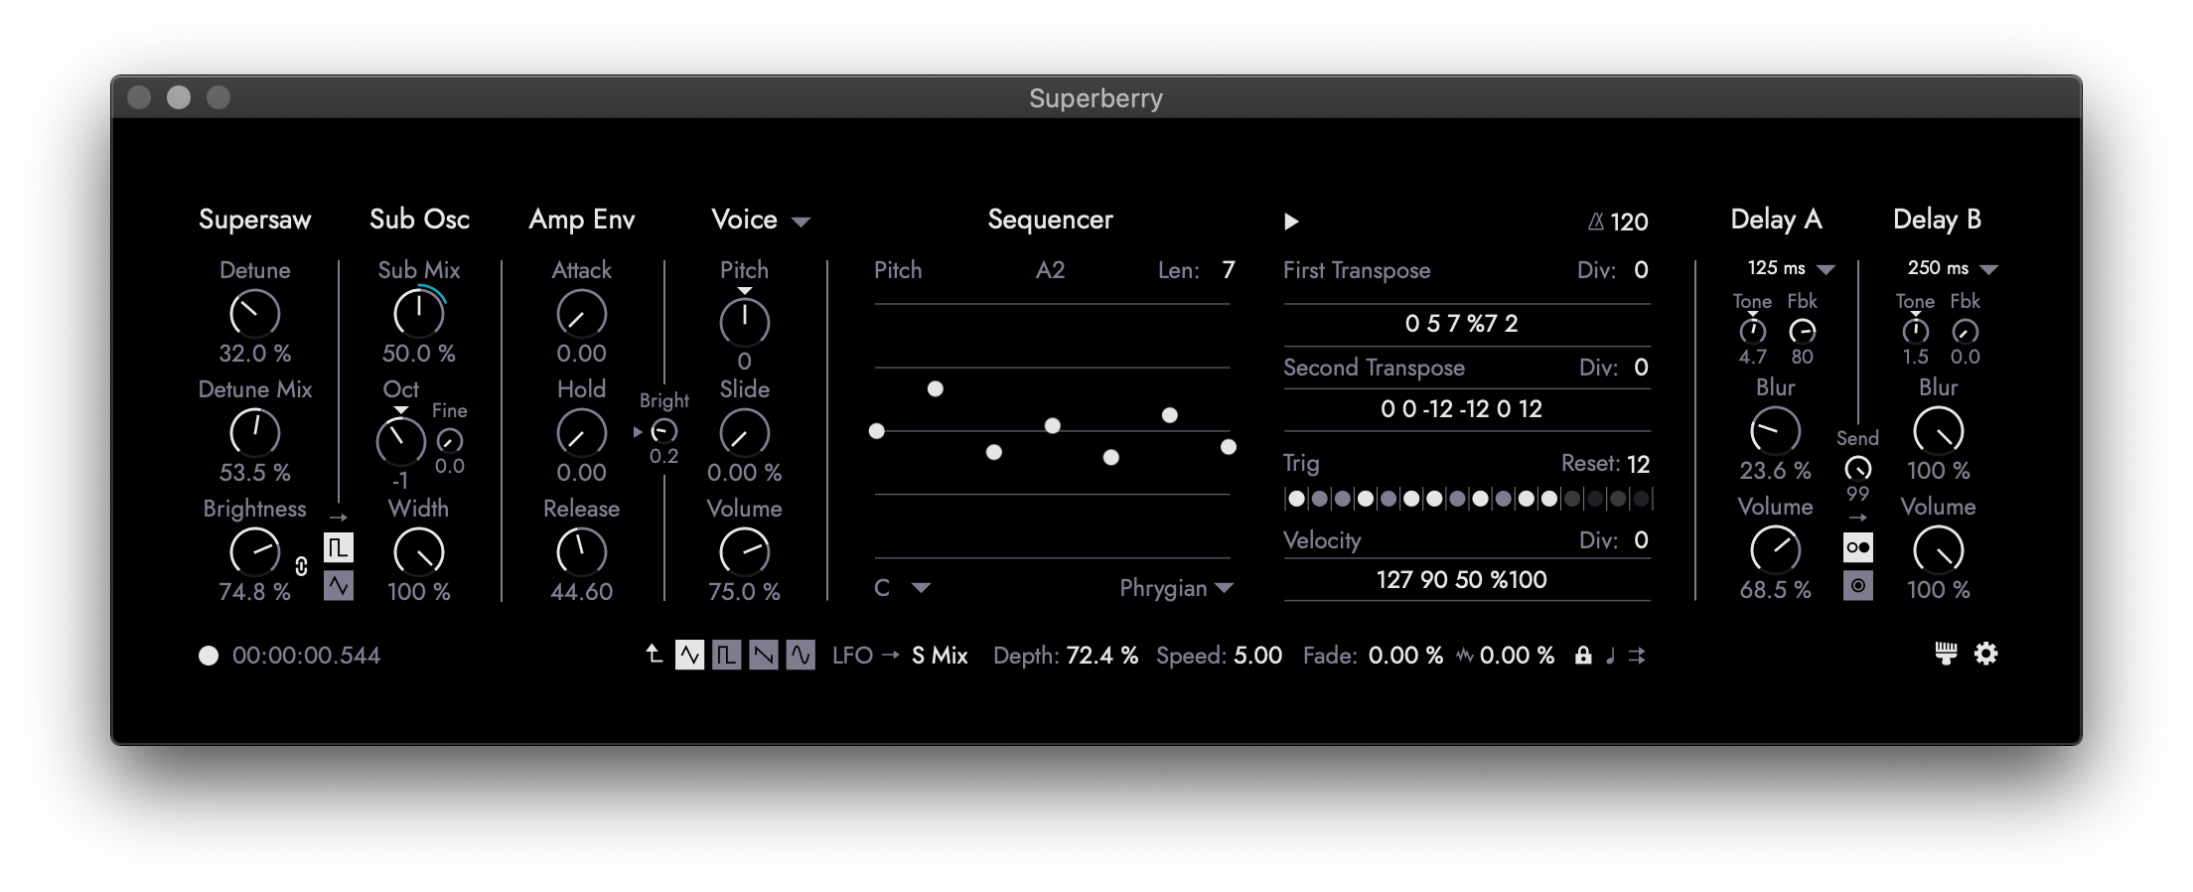The width and height of the screenshot is (2193, 892).
Task: Select the descending saw LFO waveform
Action: (763, 656)
